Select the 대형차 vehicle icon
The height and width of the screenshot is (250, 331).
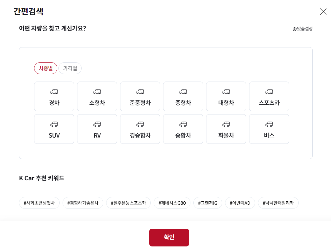point(226,96)
